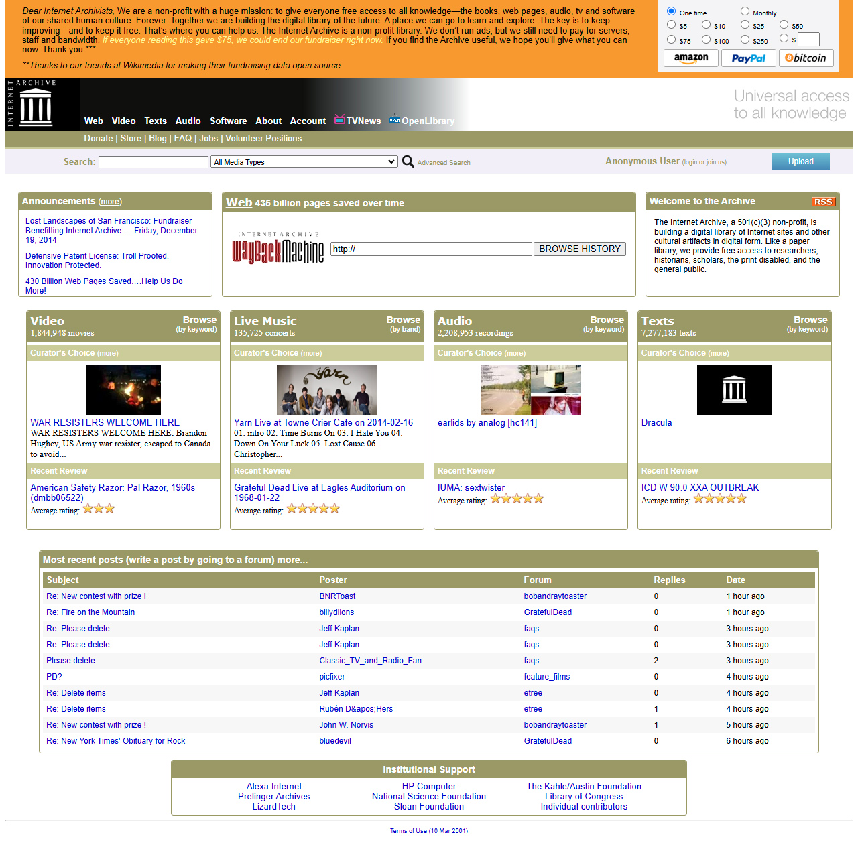
Task: Open IUMA: sextwister review link
Action: click(471, 487)
